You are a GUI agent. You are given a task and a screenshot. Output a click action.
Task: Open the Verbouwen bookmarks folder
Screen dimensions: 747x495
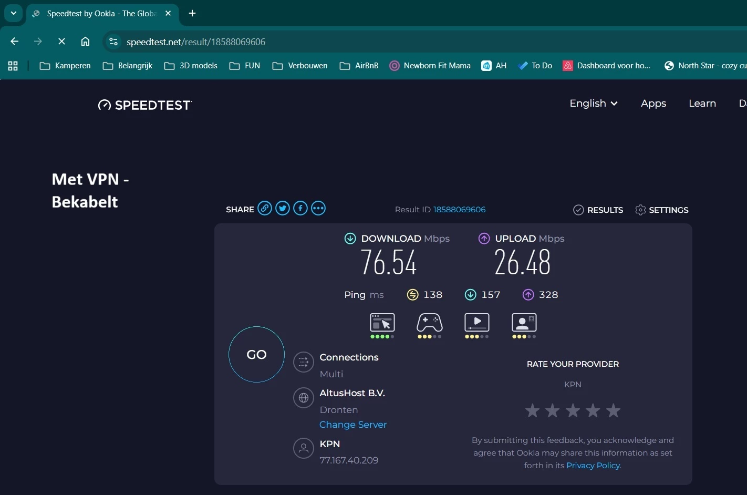(300, 66)
